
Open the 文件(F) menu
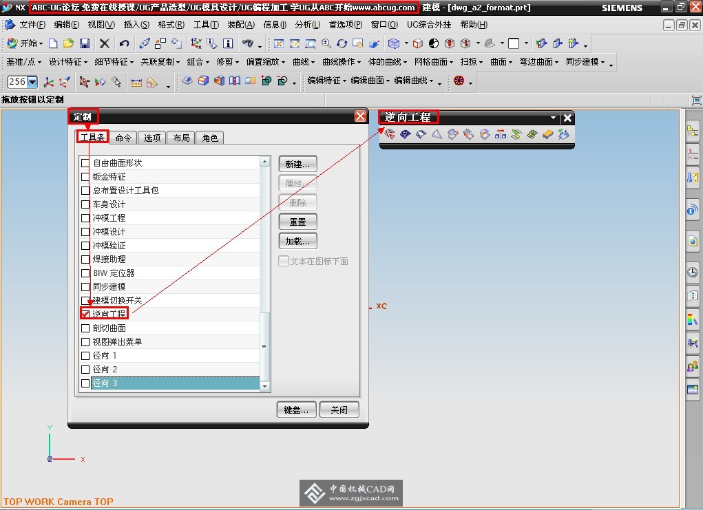[x=32, y=25]
